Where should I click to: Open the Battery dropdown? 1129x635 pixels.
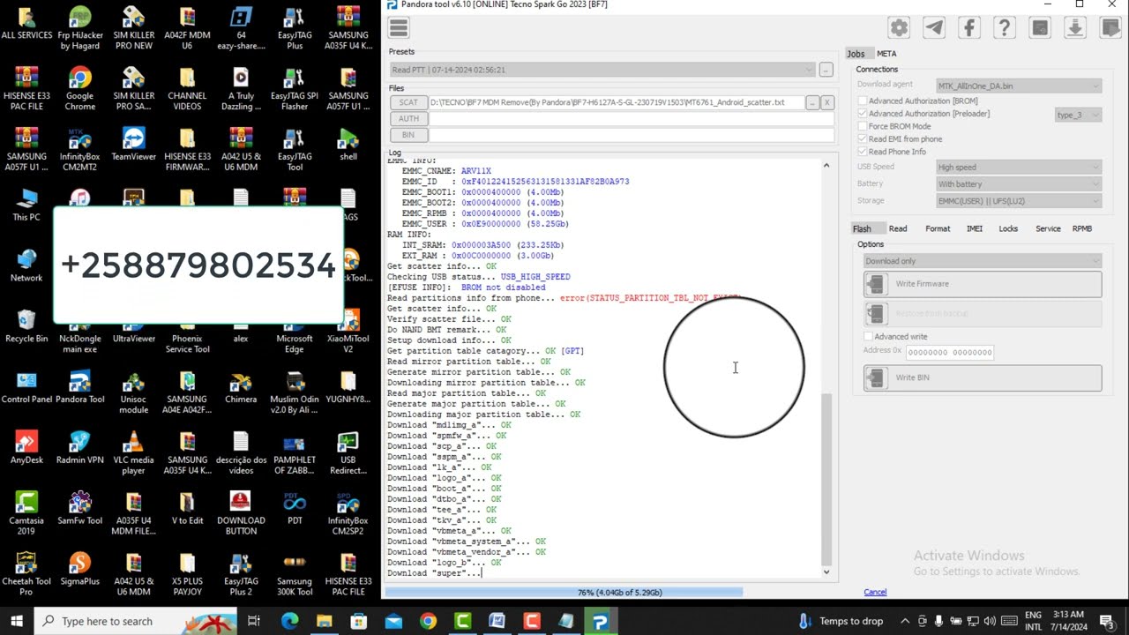click(x=1019, y=184)
